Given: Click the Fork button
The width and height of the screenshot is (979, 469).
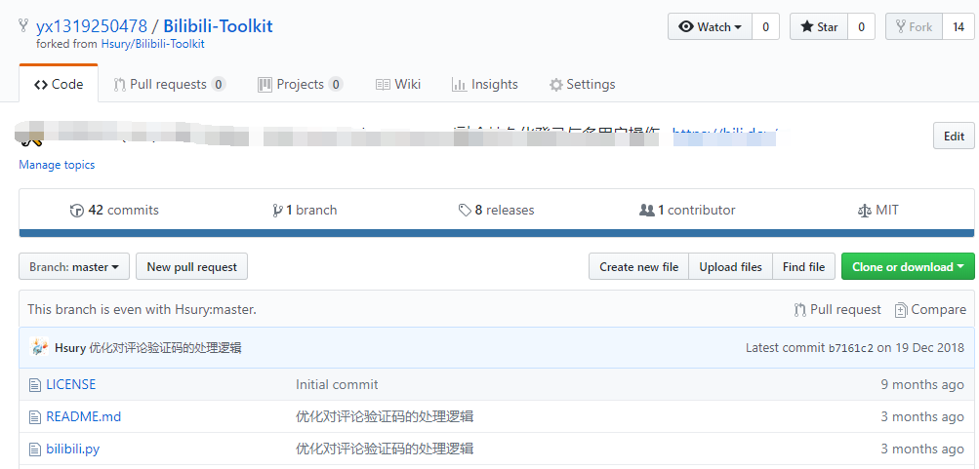Looking at the screenshot, I should click(x=914, y=27).
